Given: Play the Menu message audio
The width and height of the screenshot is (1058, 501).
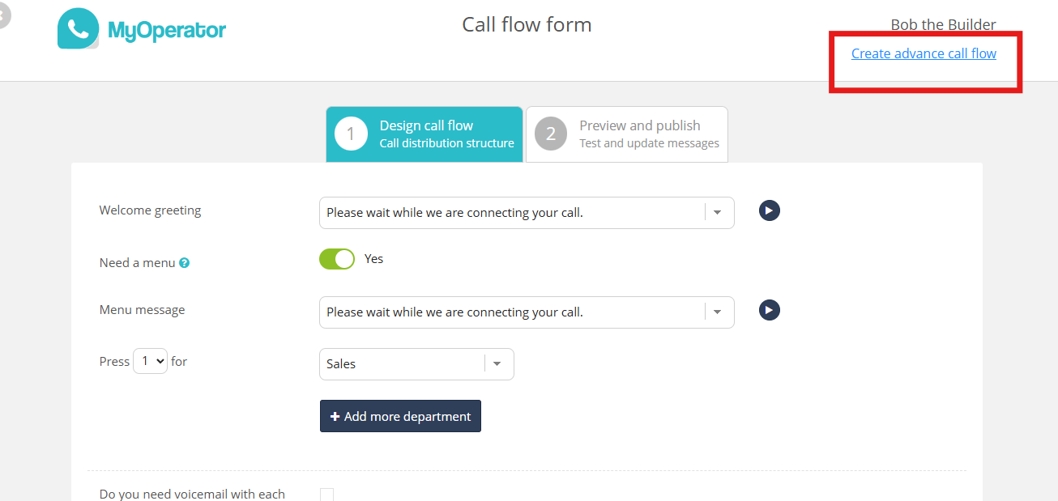Looking at the screenshot, I should coord(770,310).
